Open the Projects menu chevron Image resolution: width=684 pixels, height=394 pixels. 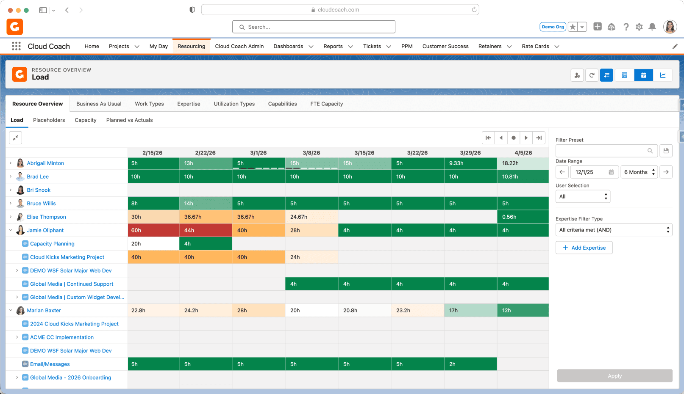click(137, 47)
